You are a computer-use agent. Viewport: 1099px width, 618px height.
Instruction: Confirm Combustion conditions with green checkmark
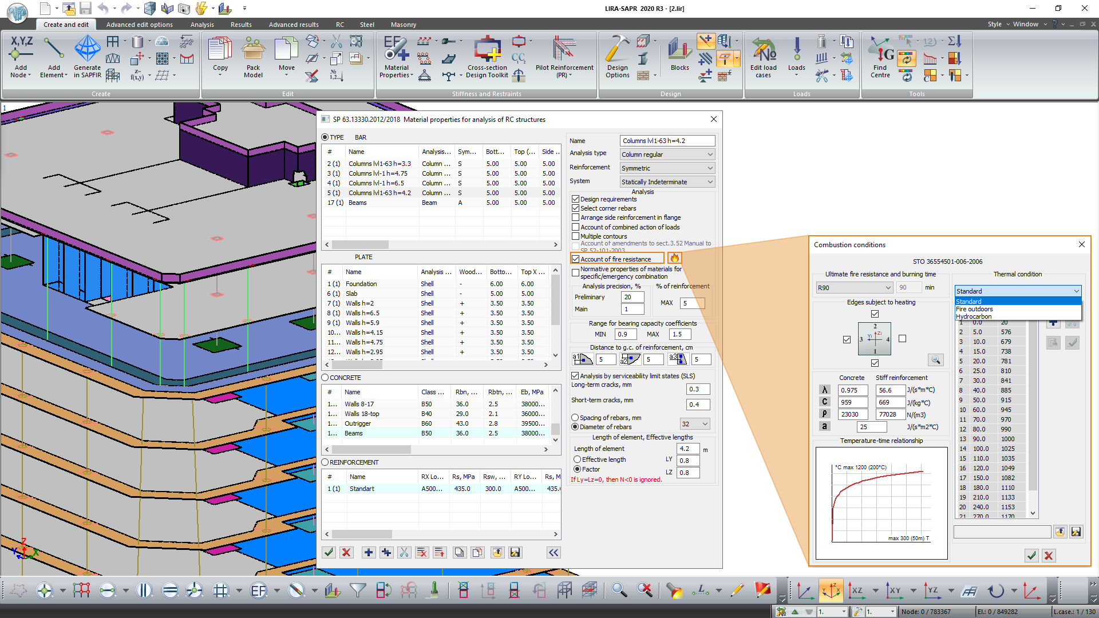point(1031,556)
